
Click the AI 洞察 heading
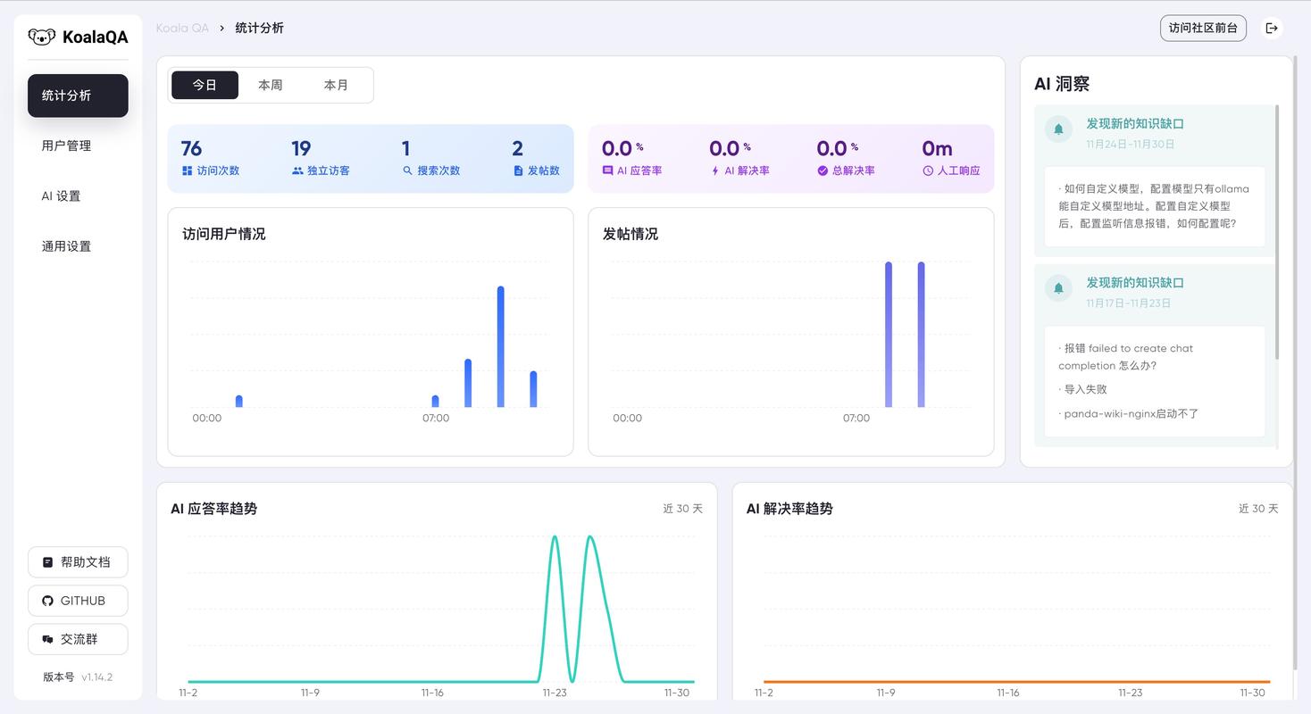coord(1062,84)
